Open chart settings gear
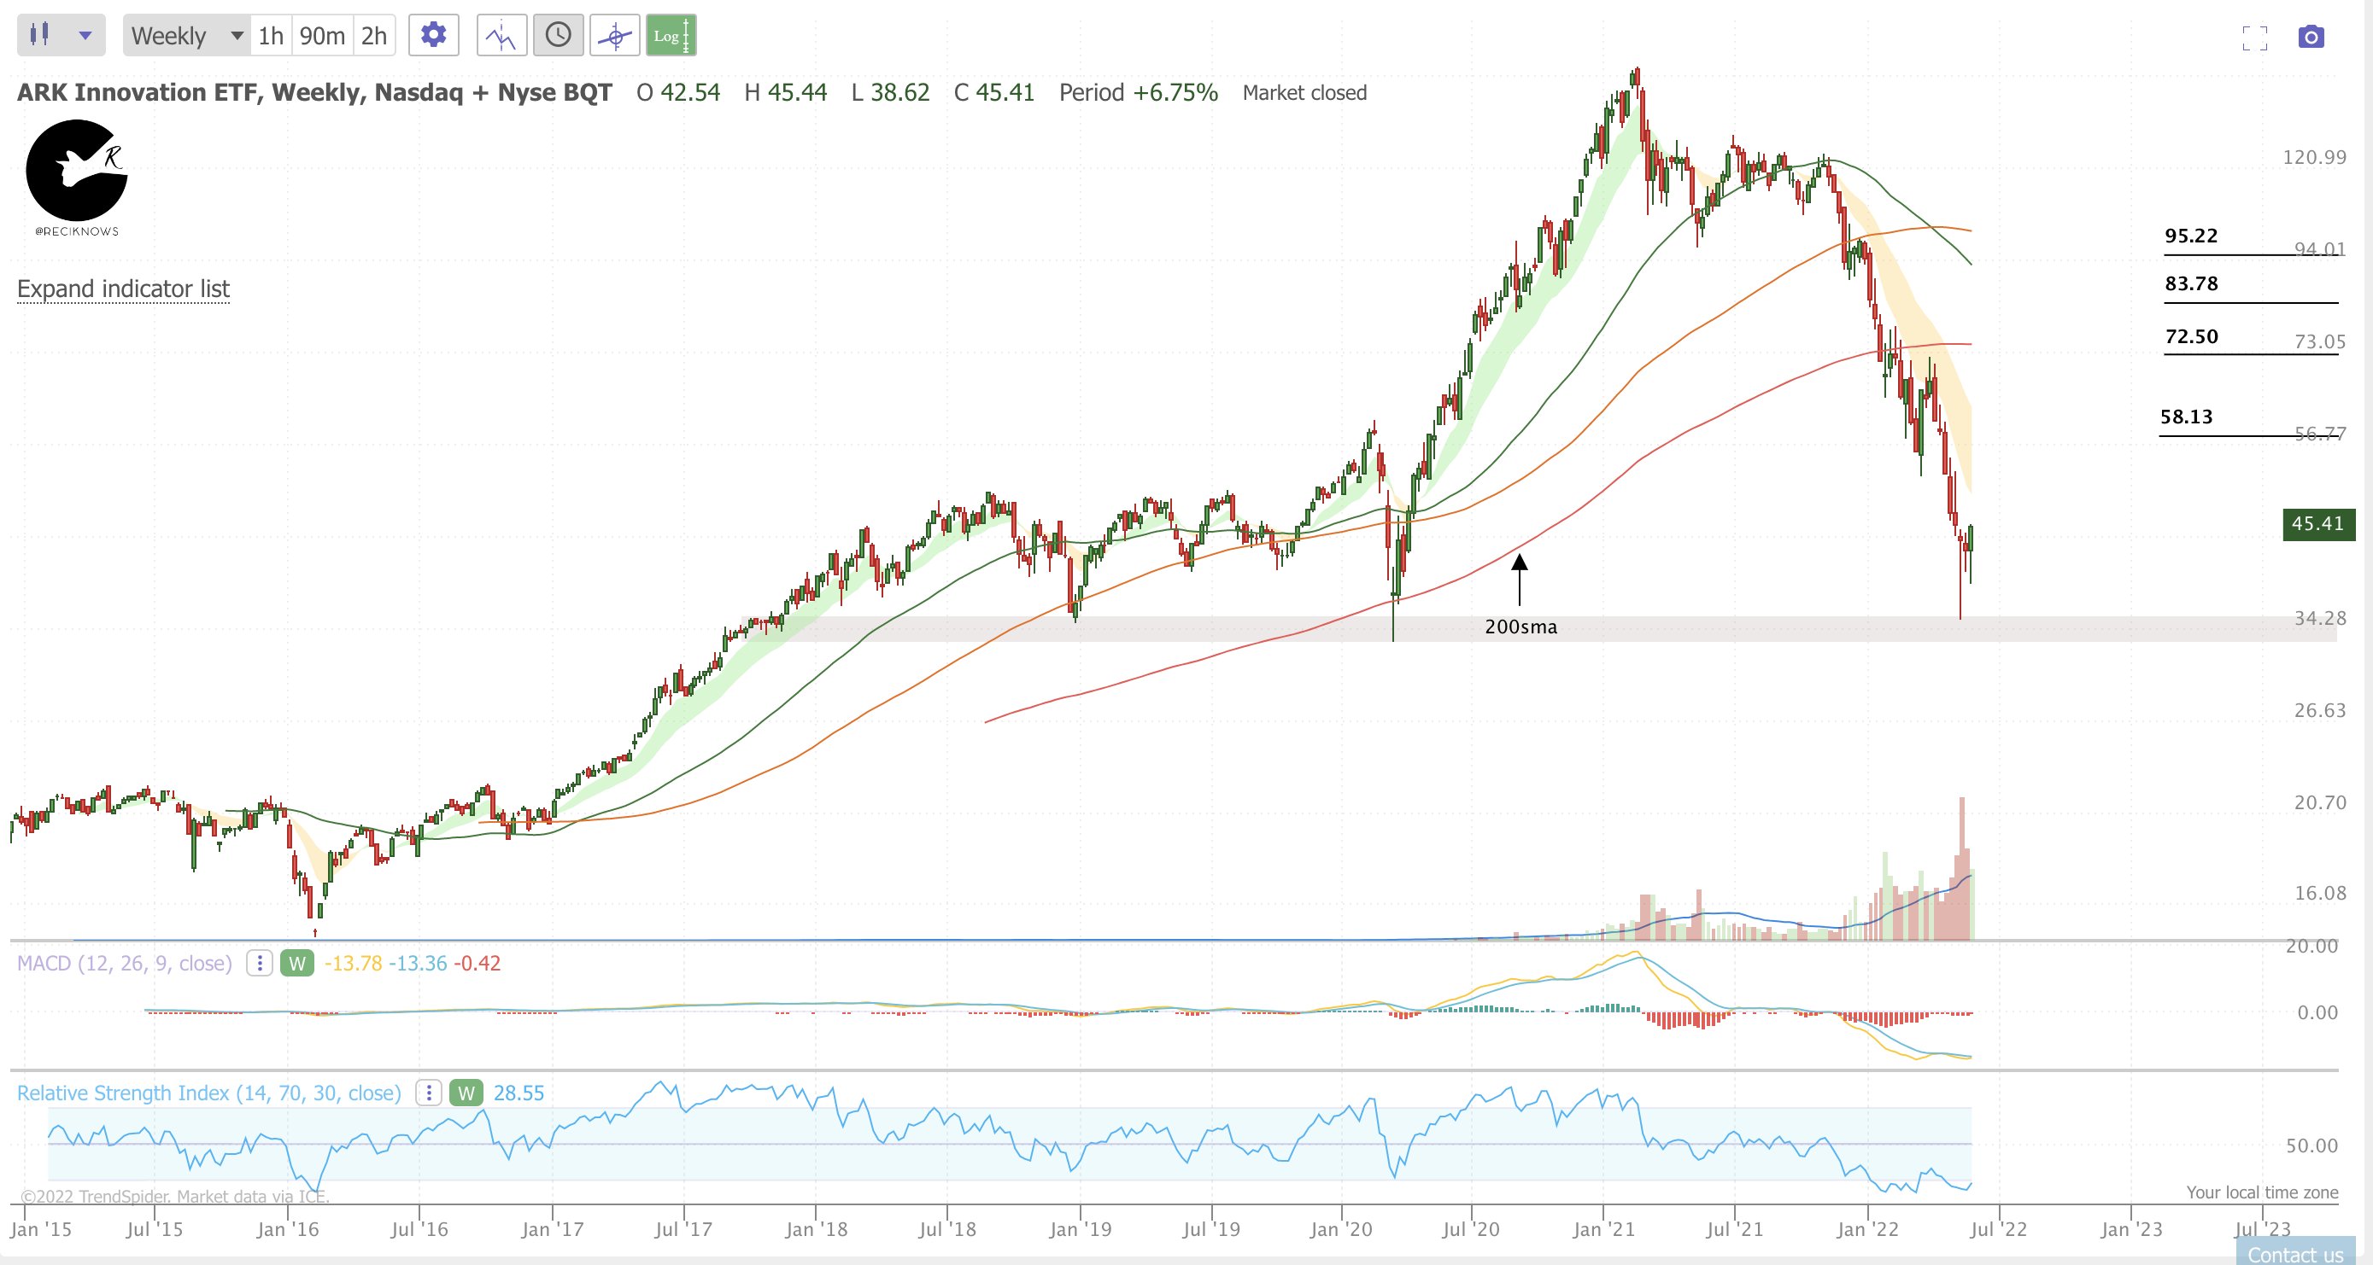Screen dimensions: 2373x1265 [433, 36]
